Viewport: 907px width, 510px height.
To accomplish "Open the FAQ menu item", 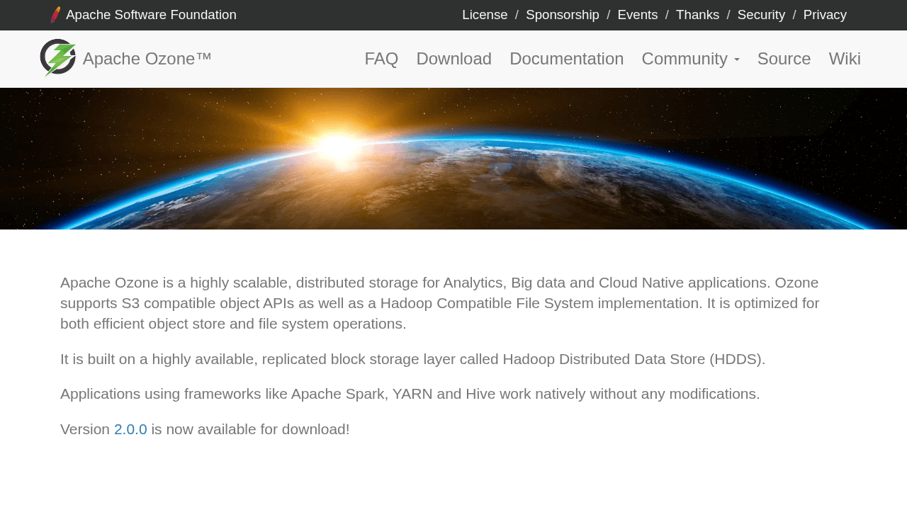I will [x=381, y=59].
